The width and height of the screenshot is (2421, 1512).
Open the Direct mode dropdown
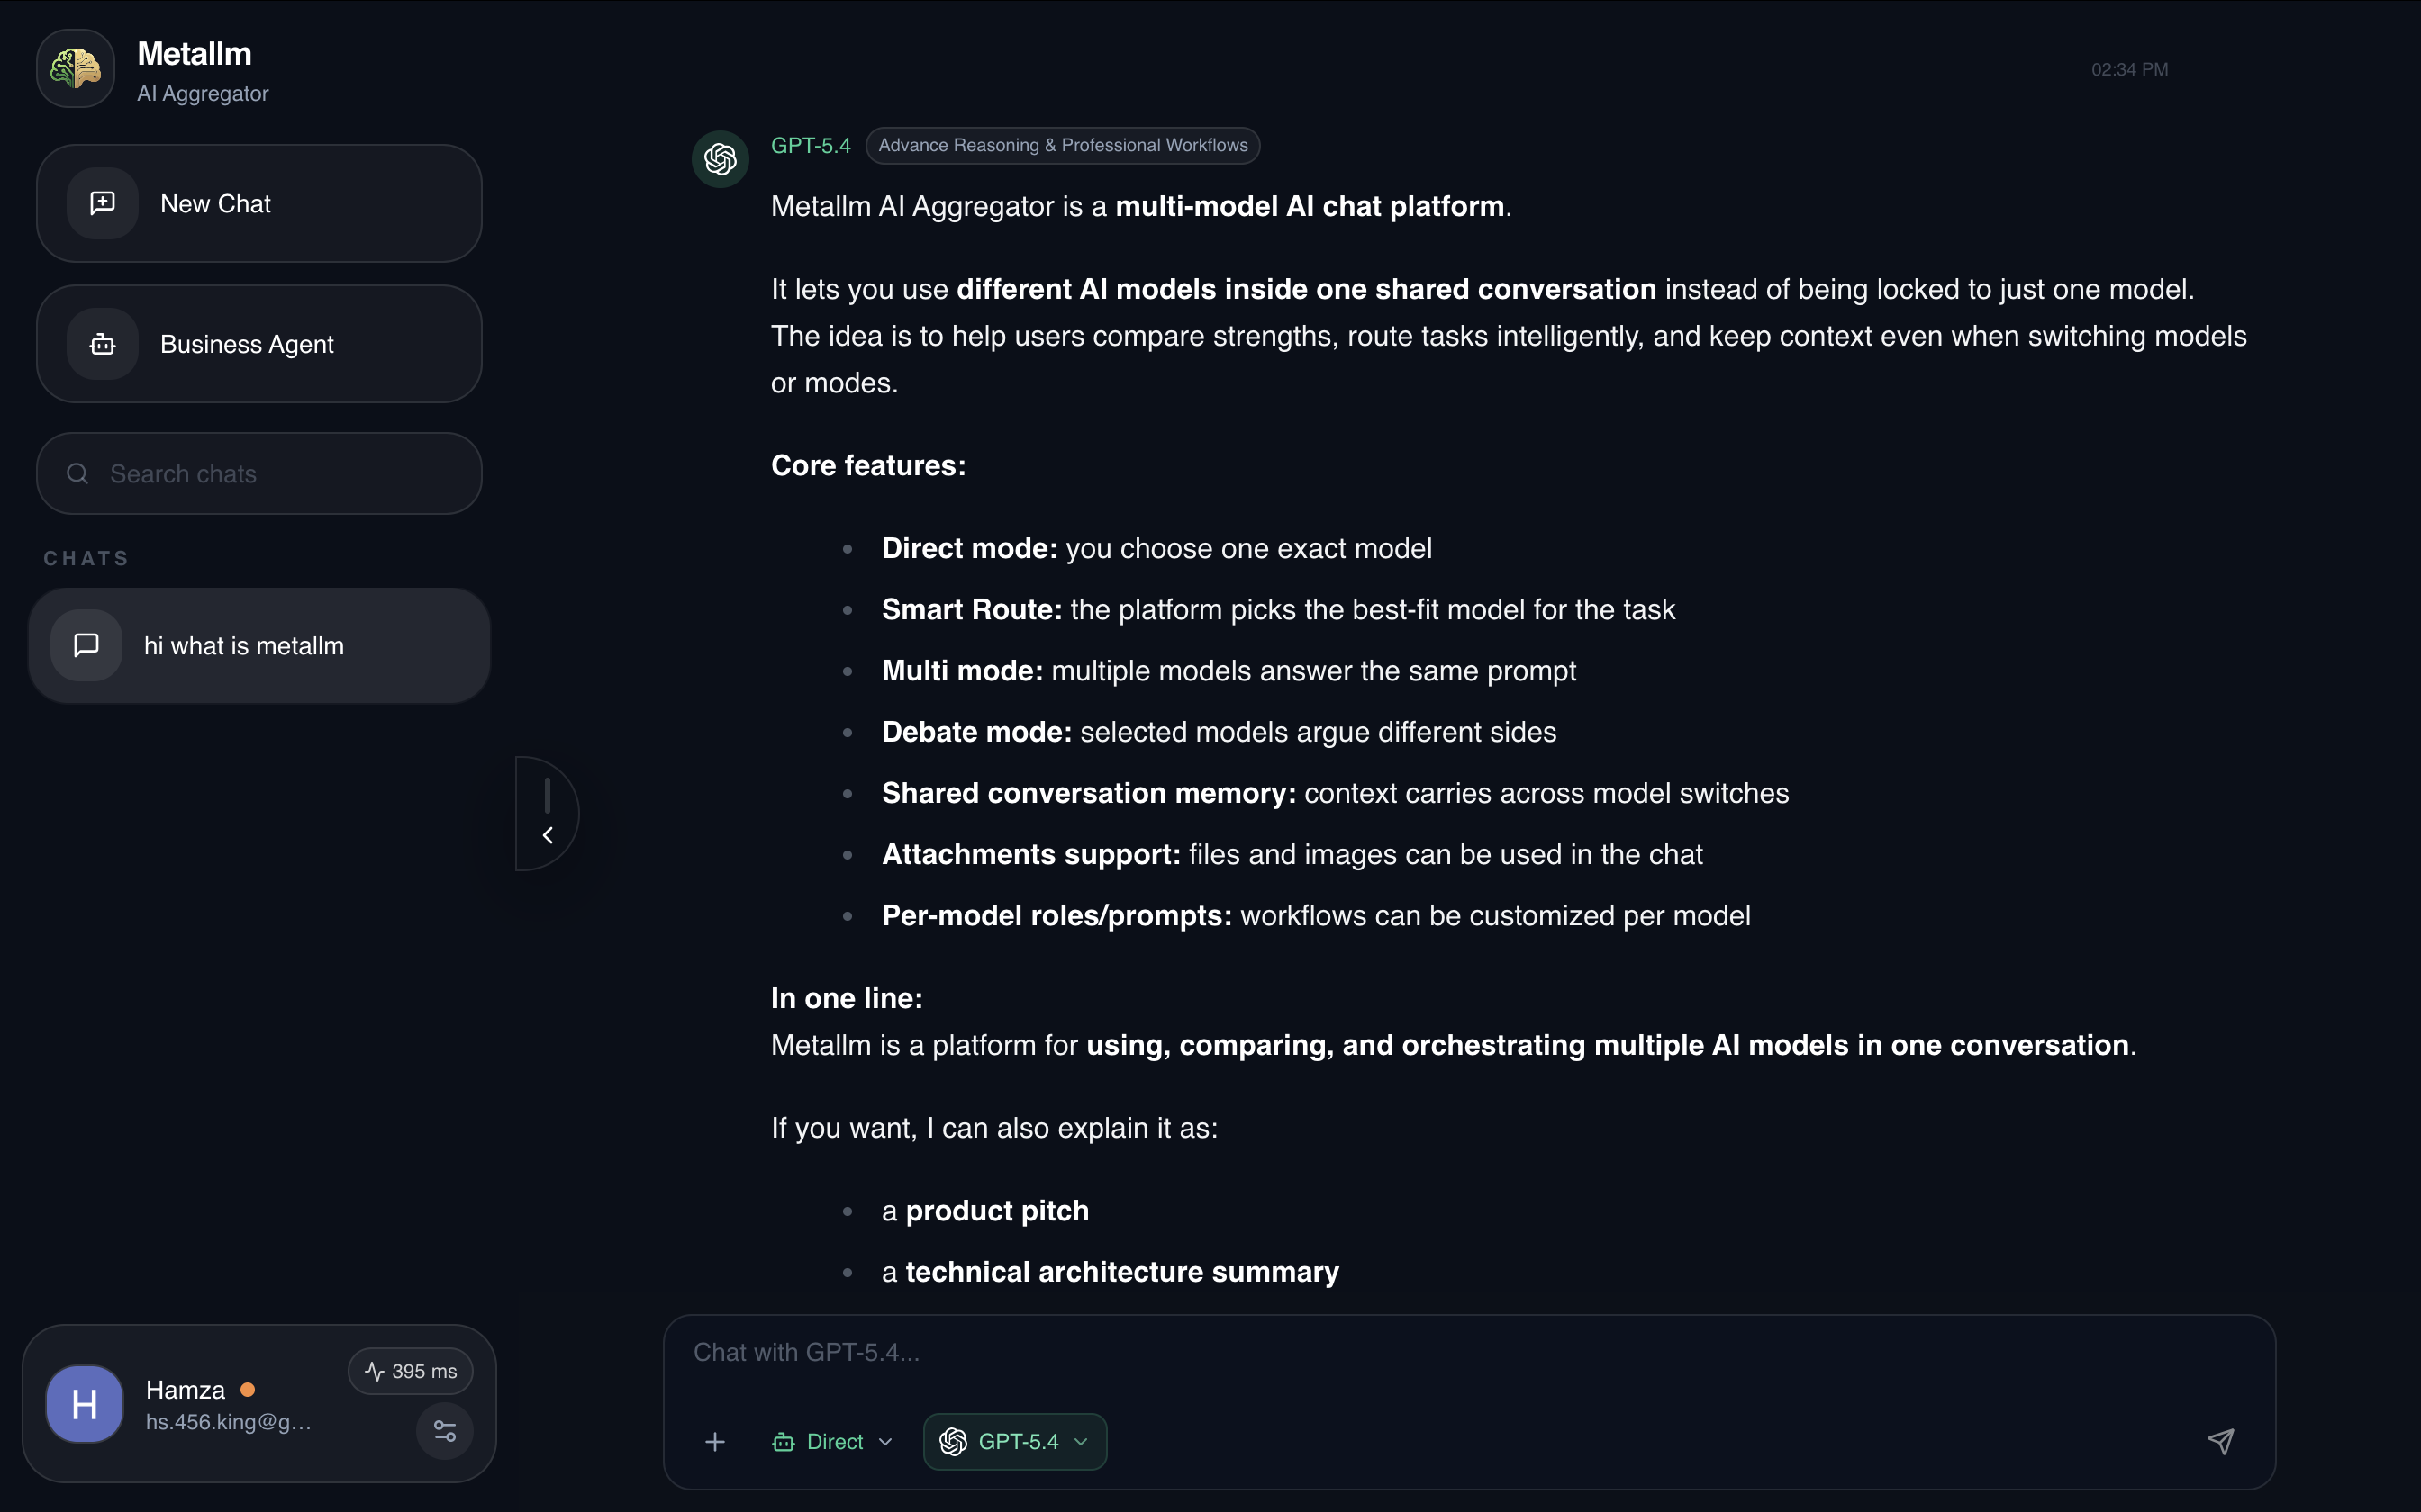832,1442
